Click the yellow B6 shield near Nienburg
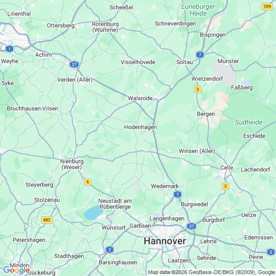The width and height of the screenshot is (276, 276). (x=87, y=182)
